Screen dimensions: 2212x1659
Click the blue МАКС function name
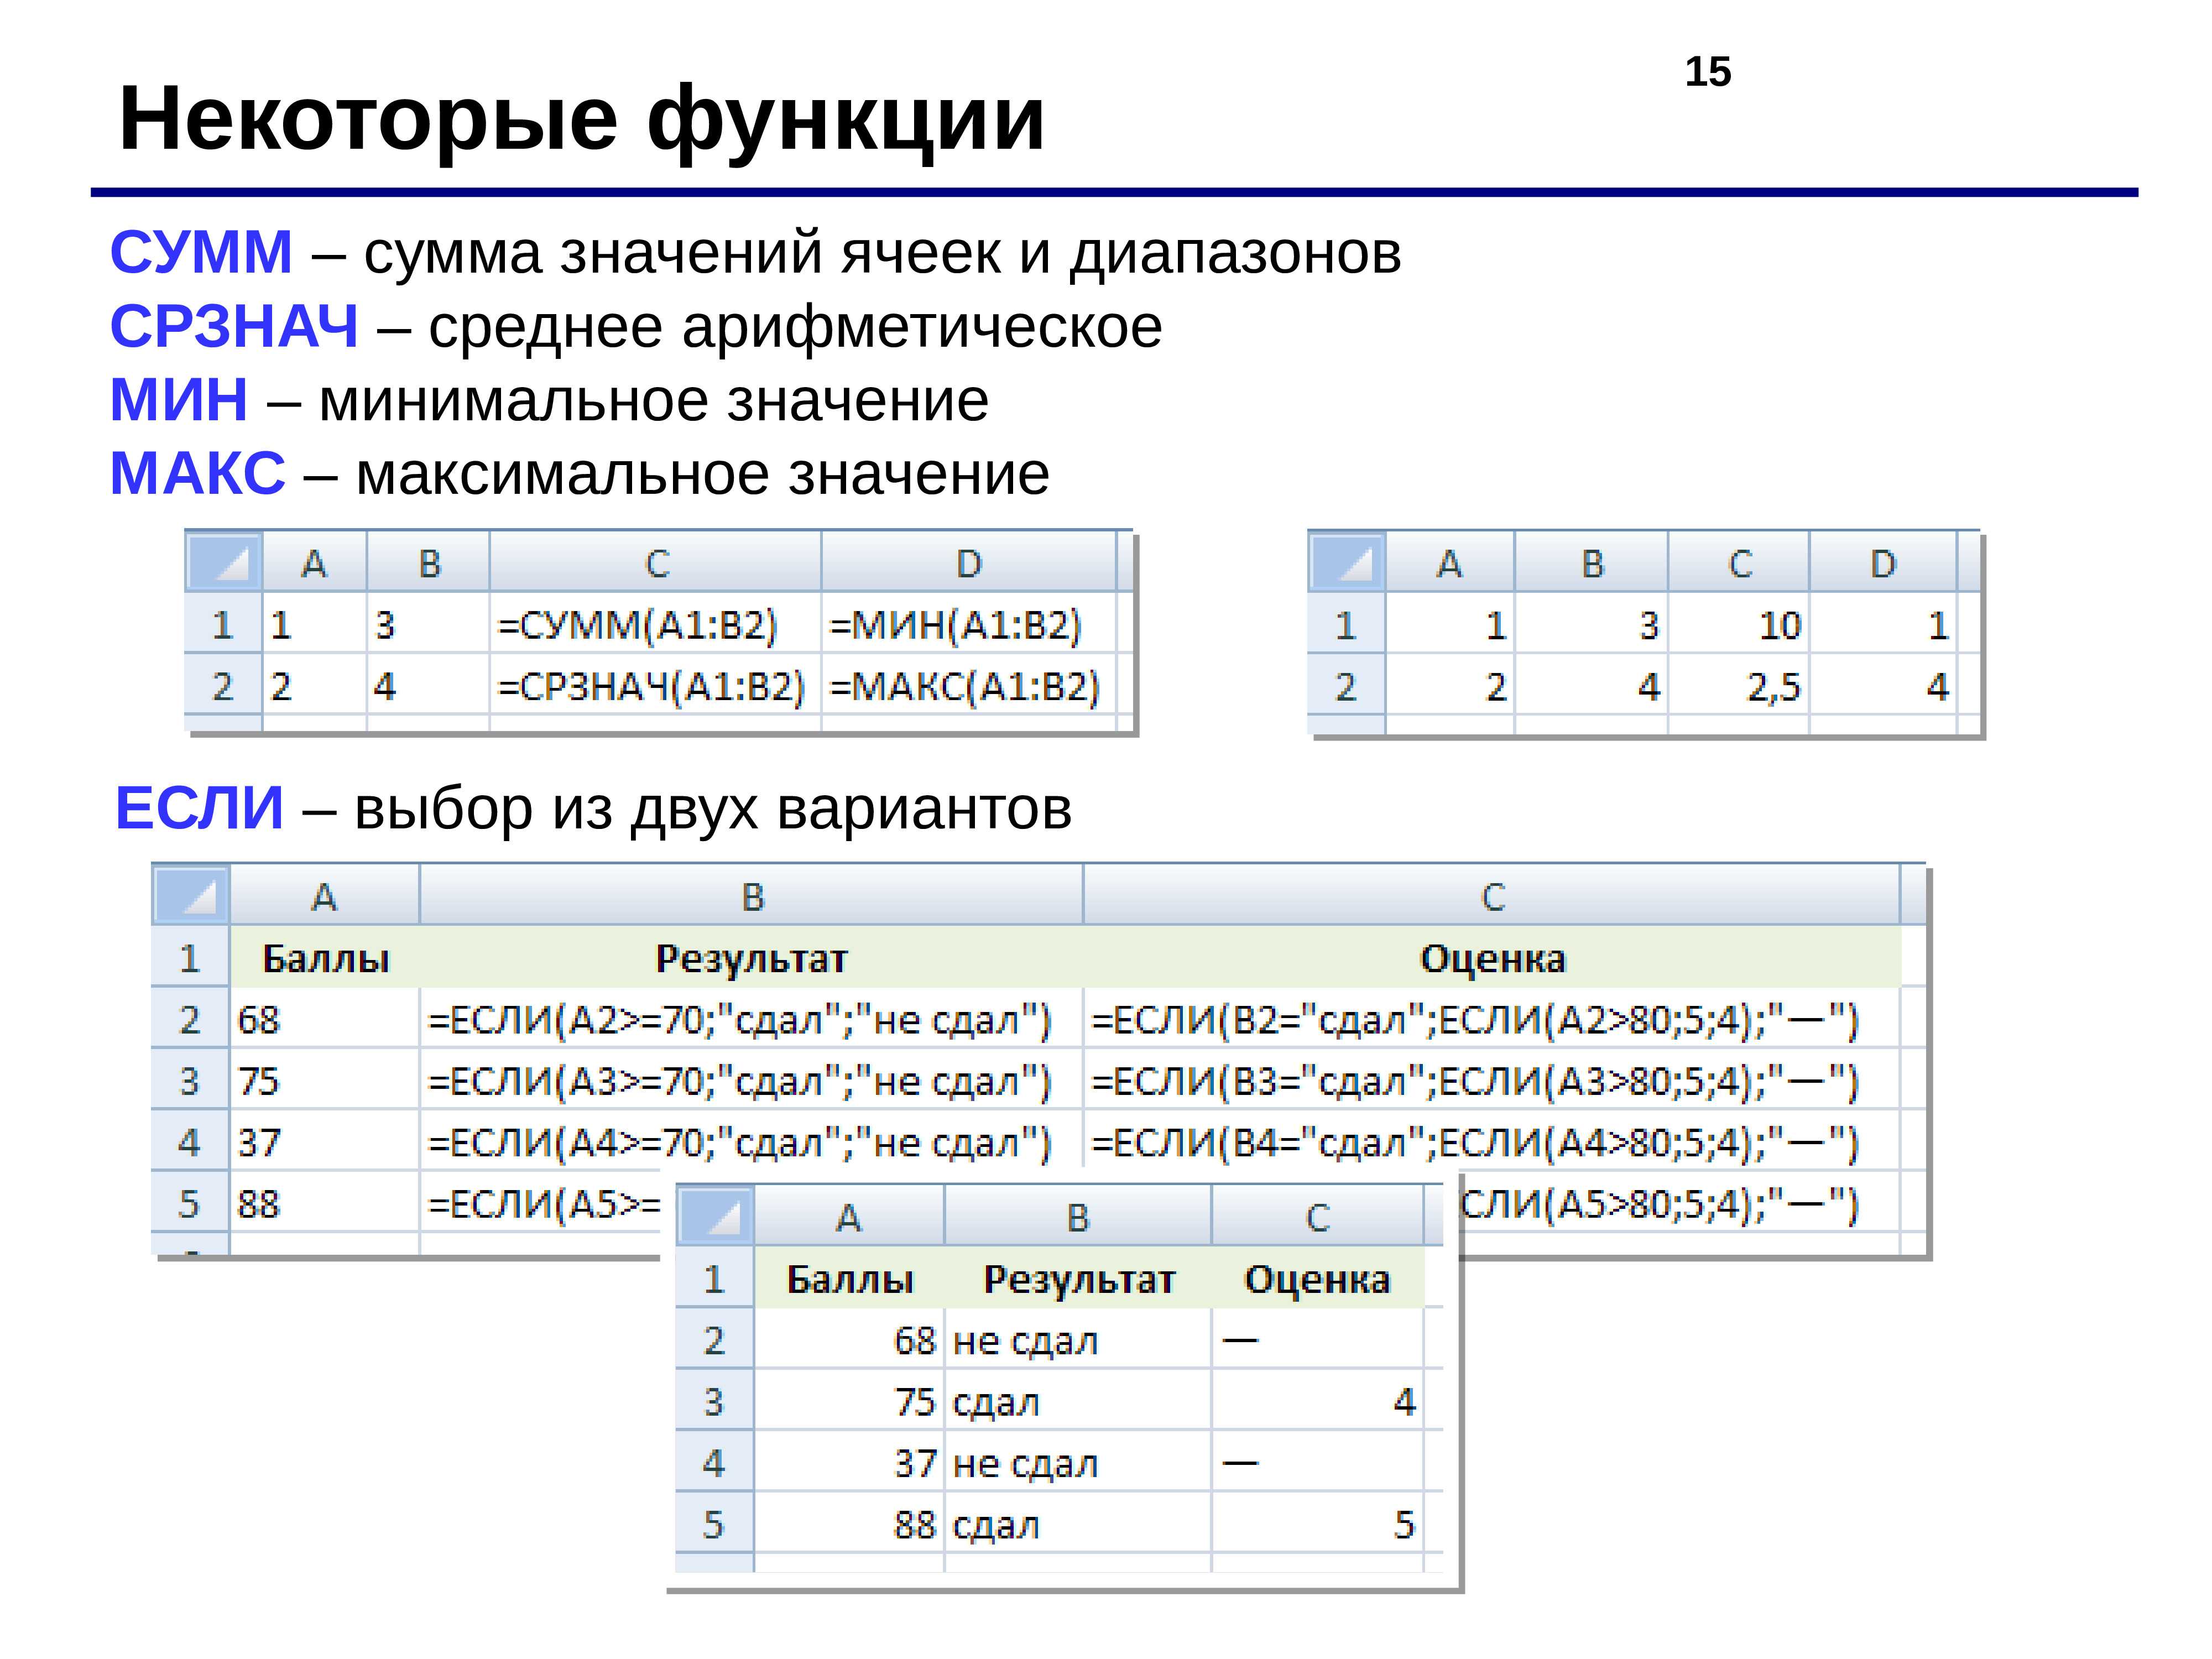[197, 472]
